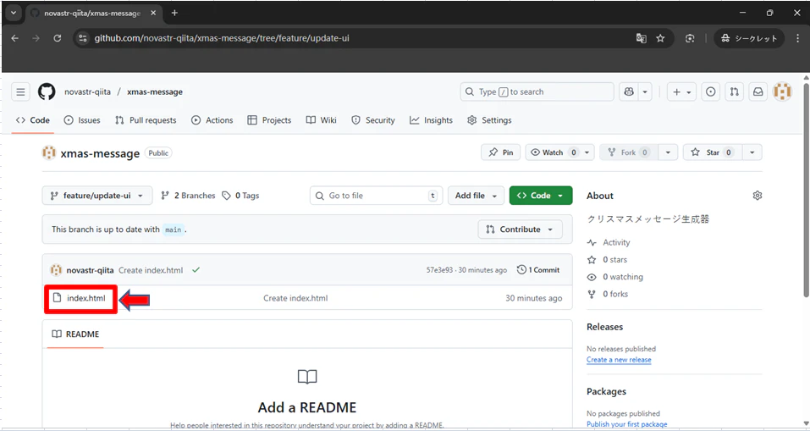
Task: Open the tab search dropdown arrow
Action: click(14, 14)
